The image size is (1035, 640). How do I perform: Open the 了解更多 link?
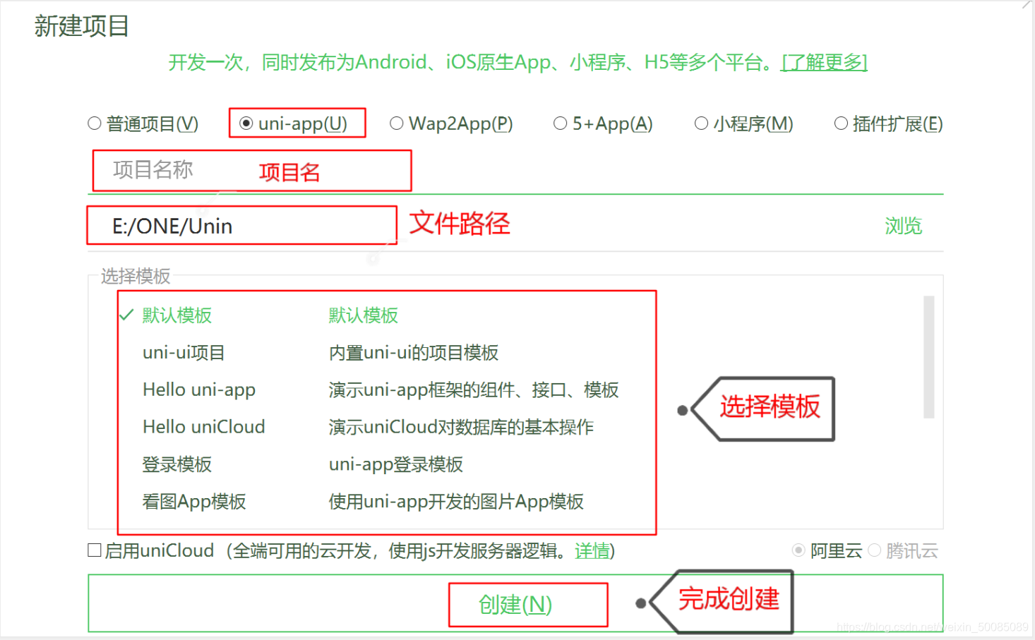coord(823,62)
